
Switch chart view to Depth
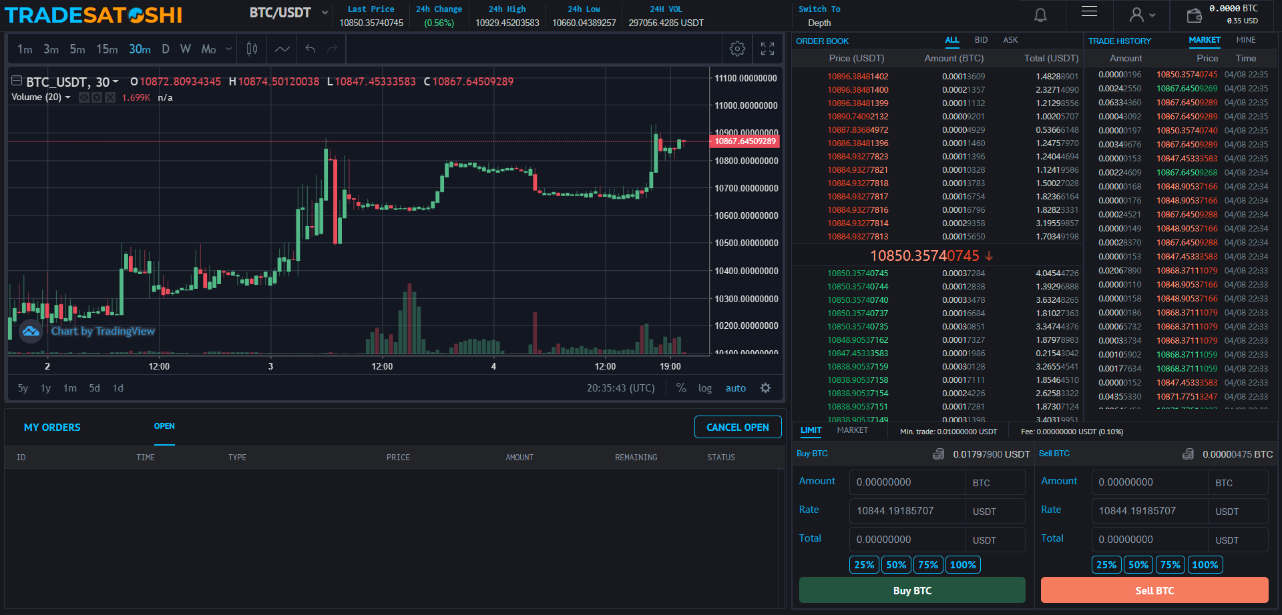point(819,23)
